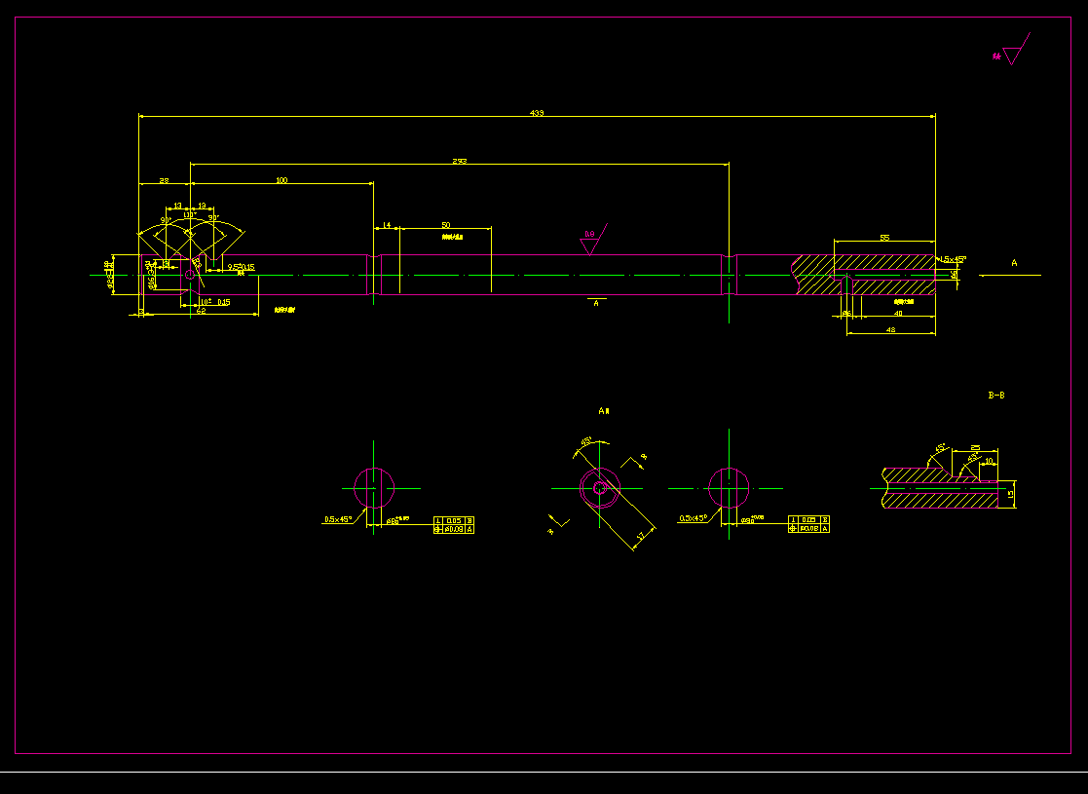Select the overall length dimension 439

(x=537, y=112)
